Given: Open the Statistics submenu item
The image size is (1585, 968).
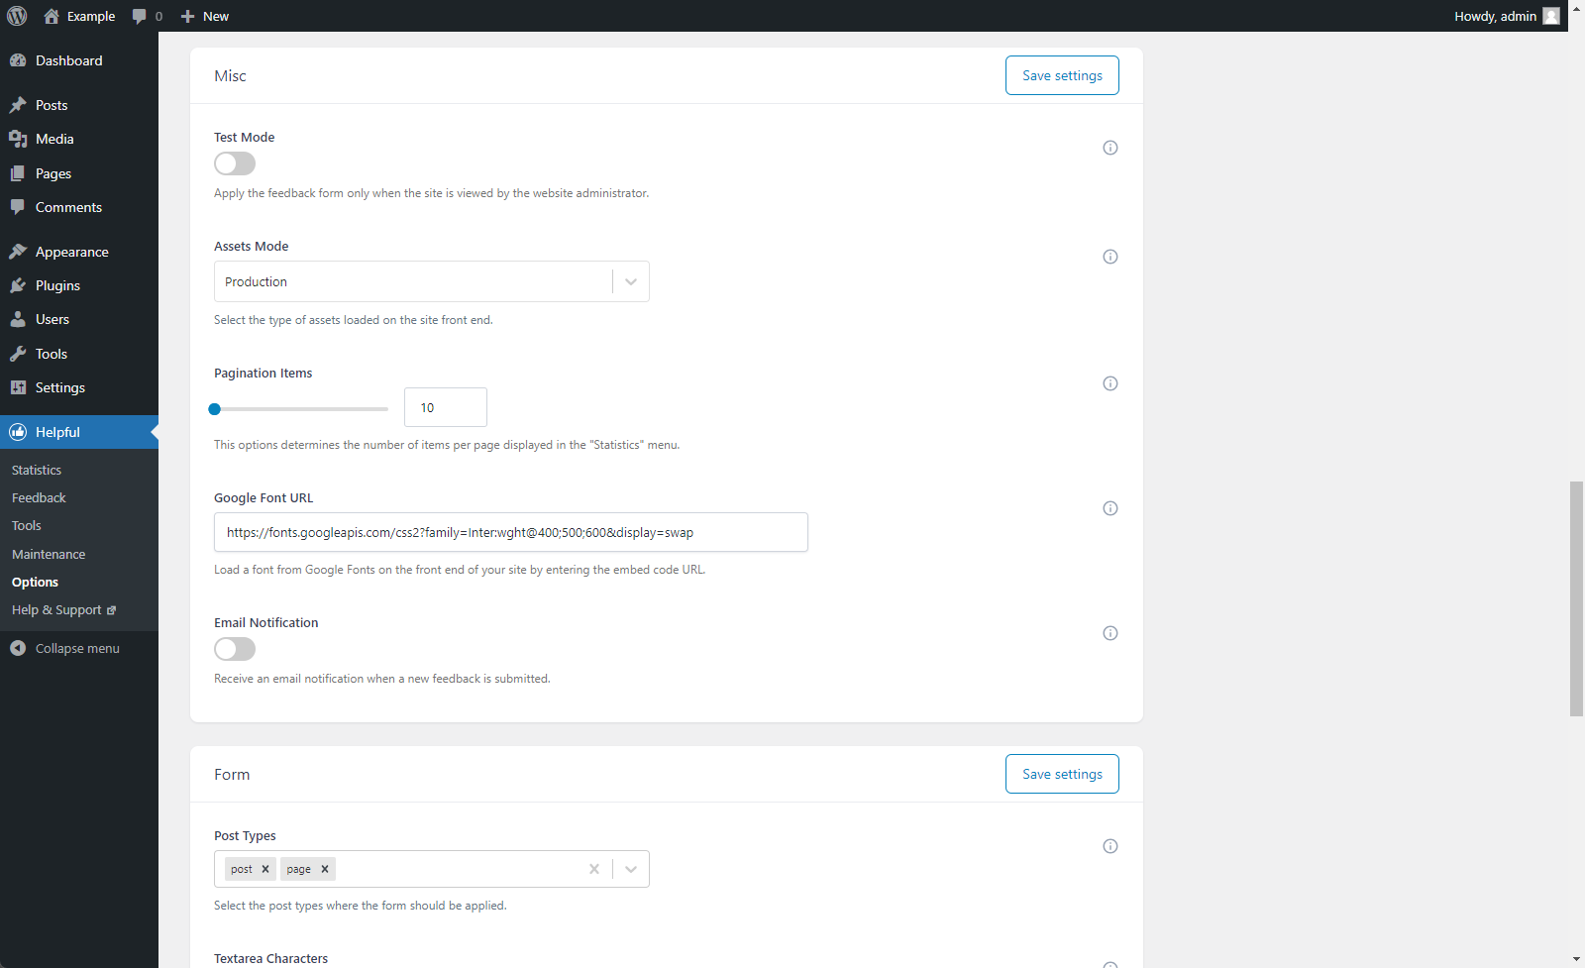Looking at the screenshot, I should [37, 470].
